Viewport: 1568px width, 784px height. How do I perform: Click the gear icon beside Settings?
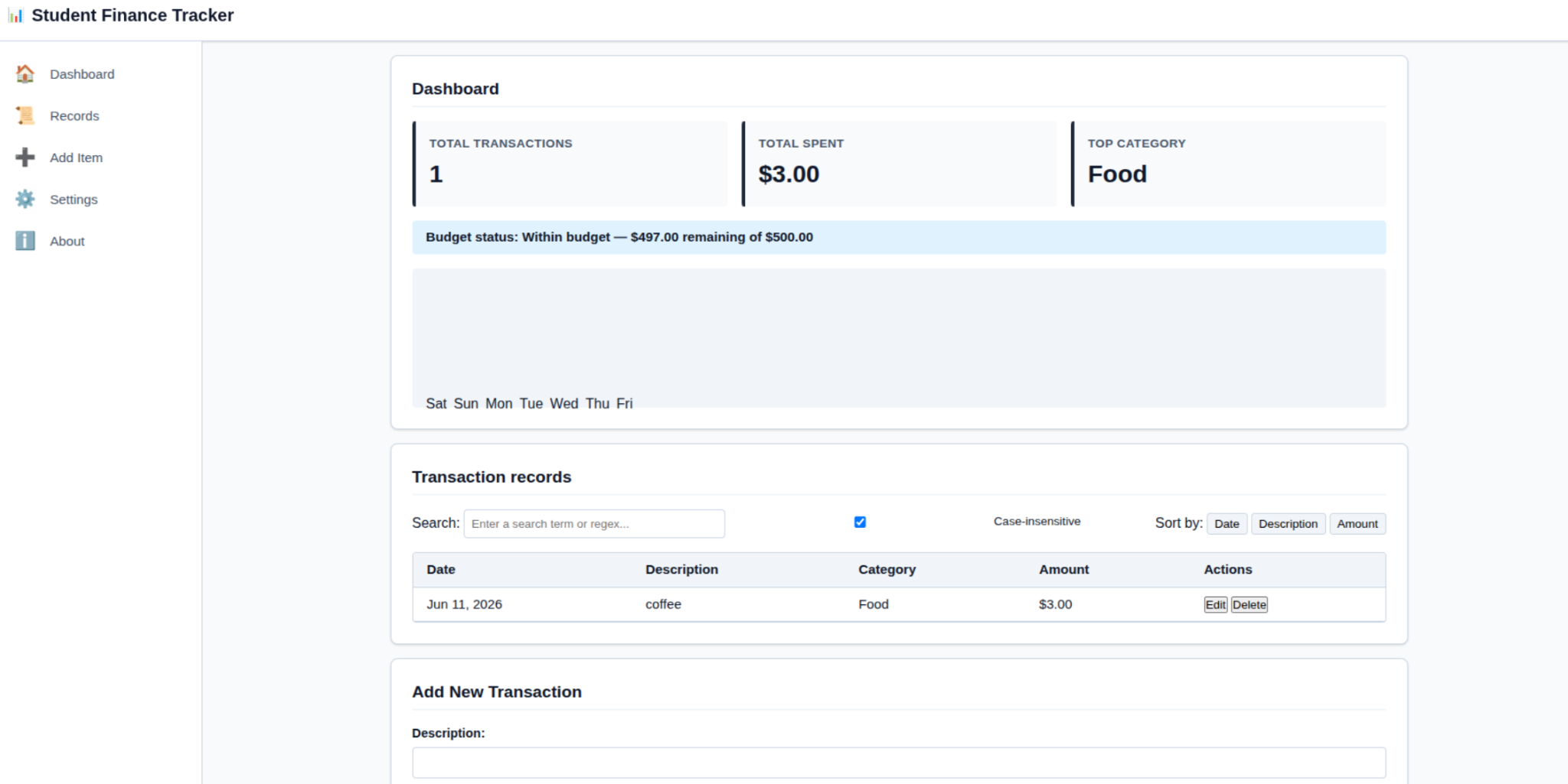click(25, 199)
